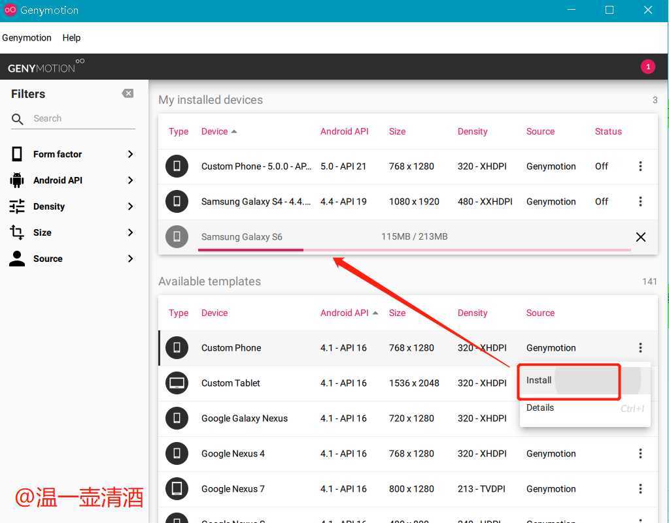Sort available templates by Size column

pyautogui.click(x=397, y=313)
